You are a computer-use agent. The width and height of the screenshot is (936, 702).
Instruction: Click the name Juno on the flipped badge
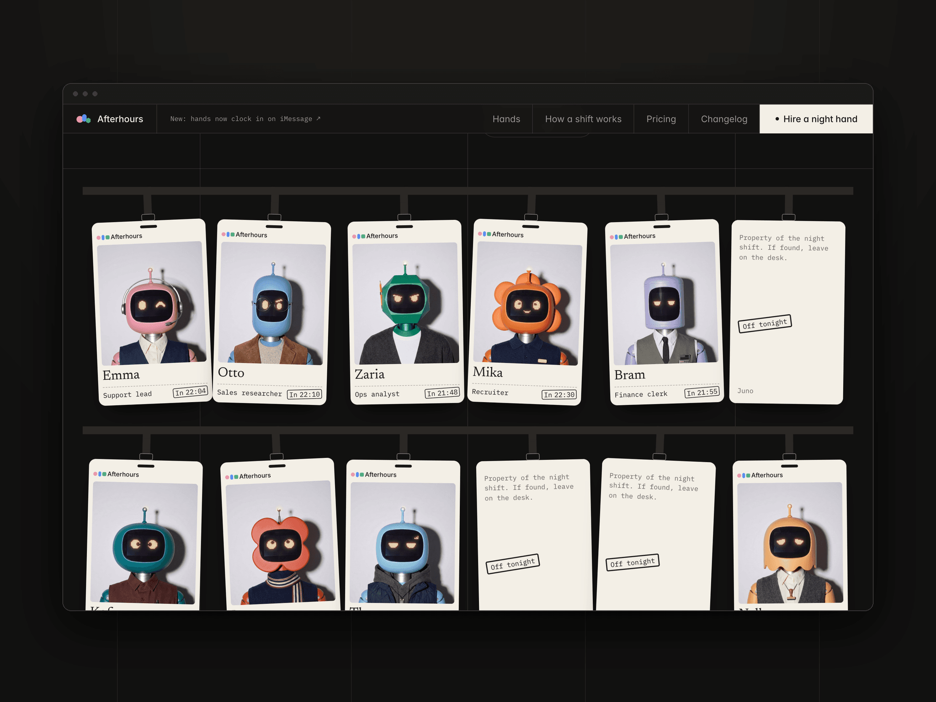coord(745,391)
